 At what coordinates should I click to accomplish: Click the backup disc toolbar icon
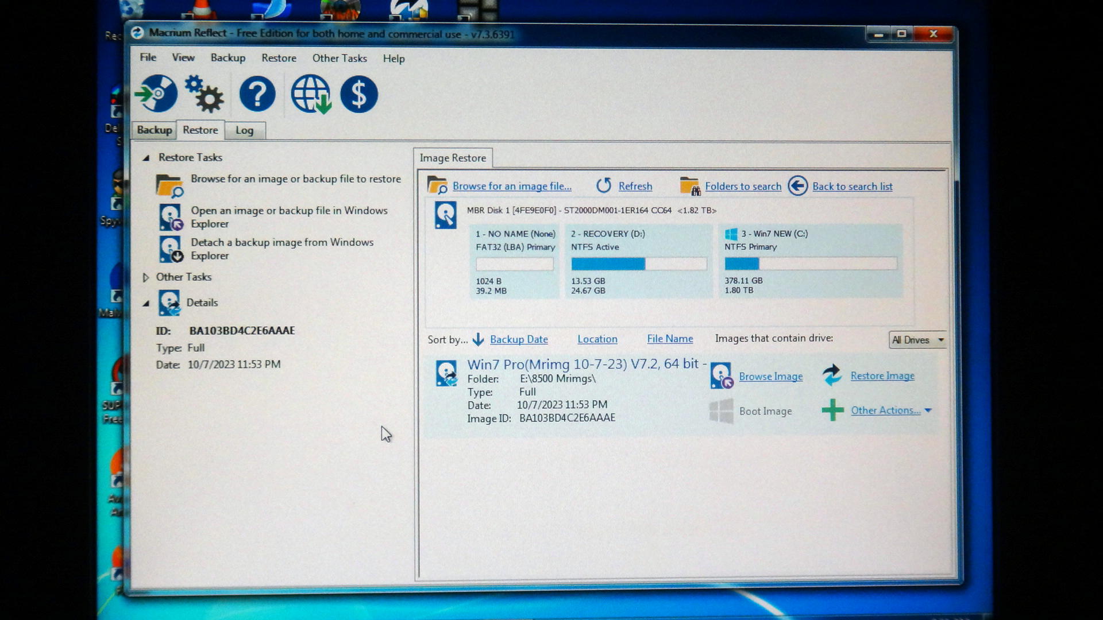point(156,94)
